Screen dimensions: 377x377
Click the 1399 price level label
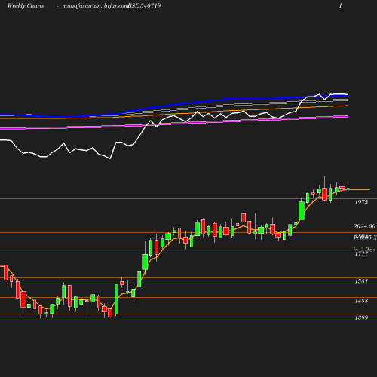pos(361,317)
